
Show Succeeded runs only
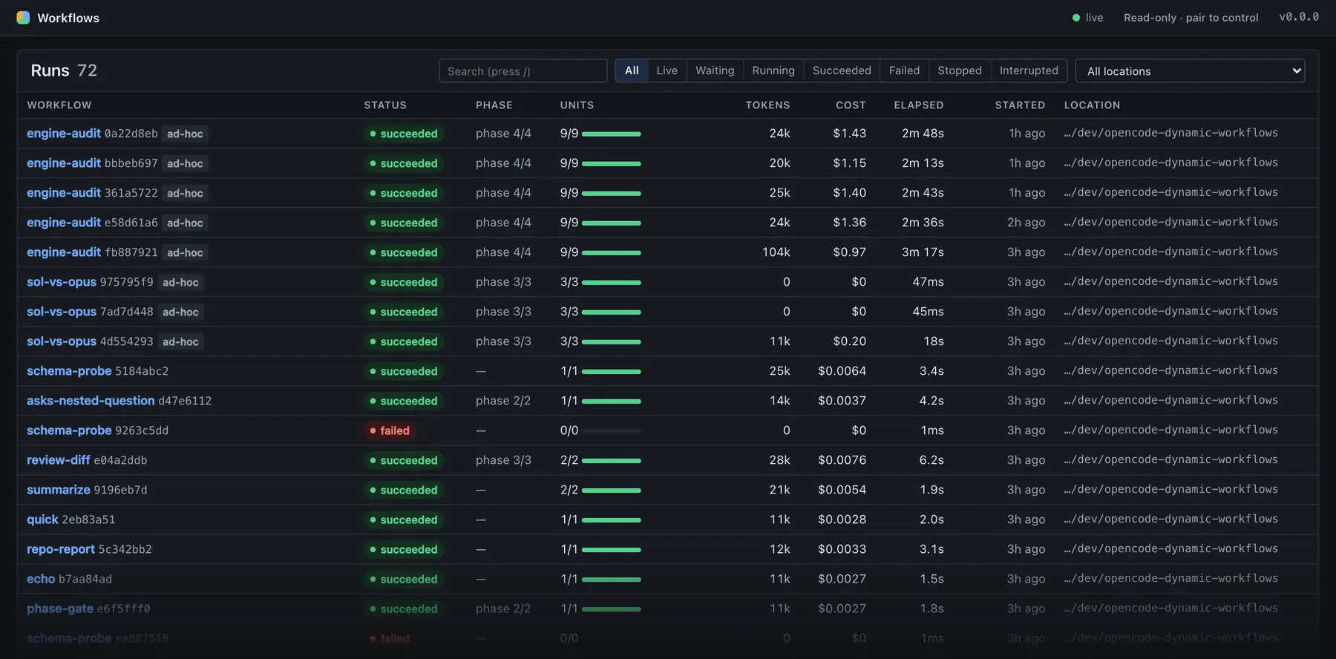[x=842, y=71]
